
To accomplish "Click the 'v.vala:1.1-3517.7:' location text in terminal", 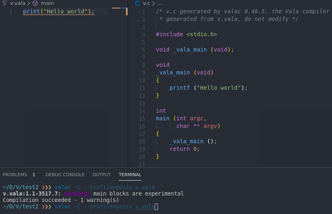I will [32, 193].
